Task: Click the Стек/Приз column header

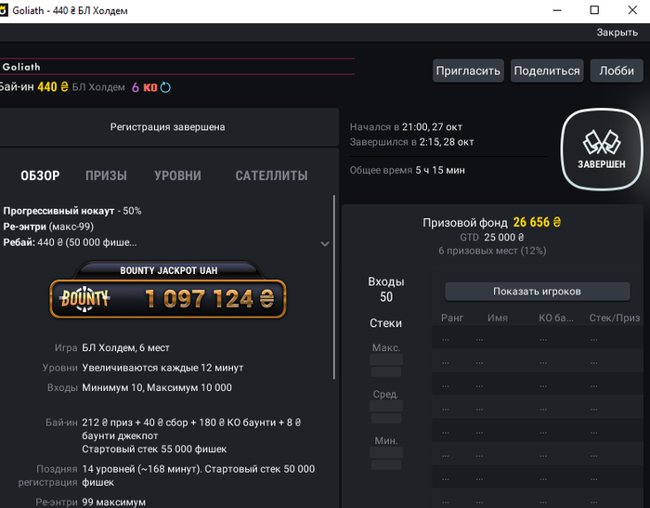Action: coord(615,318)
